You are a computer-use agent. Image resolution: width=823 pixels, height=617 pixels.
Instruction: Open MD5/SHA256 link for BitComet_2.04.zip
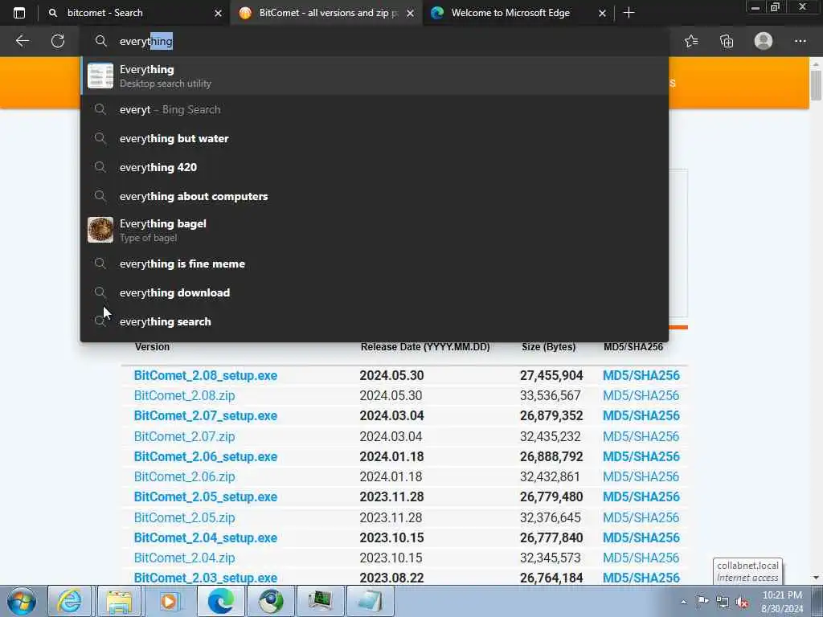click(x=641, y=558)
